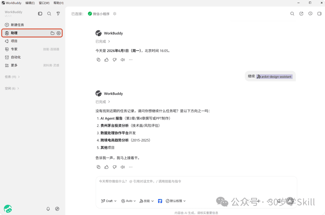325x215 pixels.
Task: Search the conversation using the top-right magnifier
Action: (292, 14)
